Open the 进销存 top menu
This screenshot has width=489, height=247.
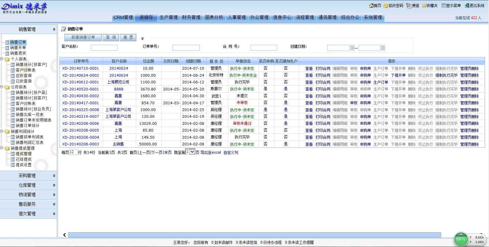coord(146,17)
